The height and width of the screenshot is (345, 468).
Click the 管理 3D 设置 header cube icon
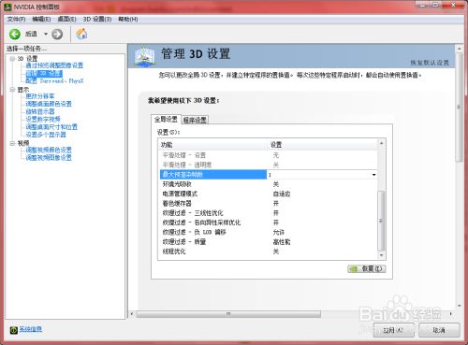144,57
